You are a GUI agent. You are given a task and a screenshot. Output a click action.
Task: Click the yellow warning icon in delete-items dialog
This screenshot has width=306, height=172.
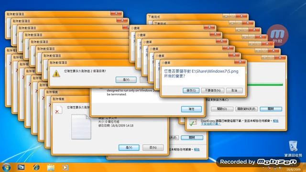(56, 74)
